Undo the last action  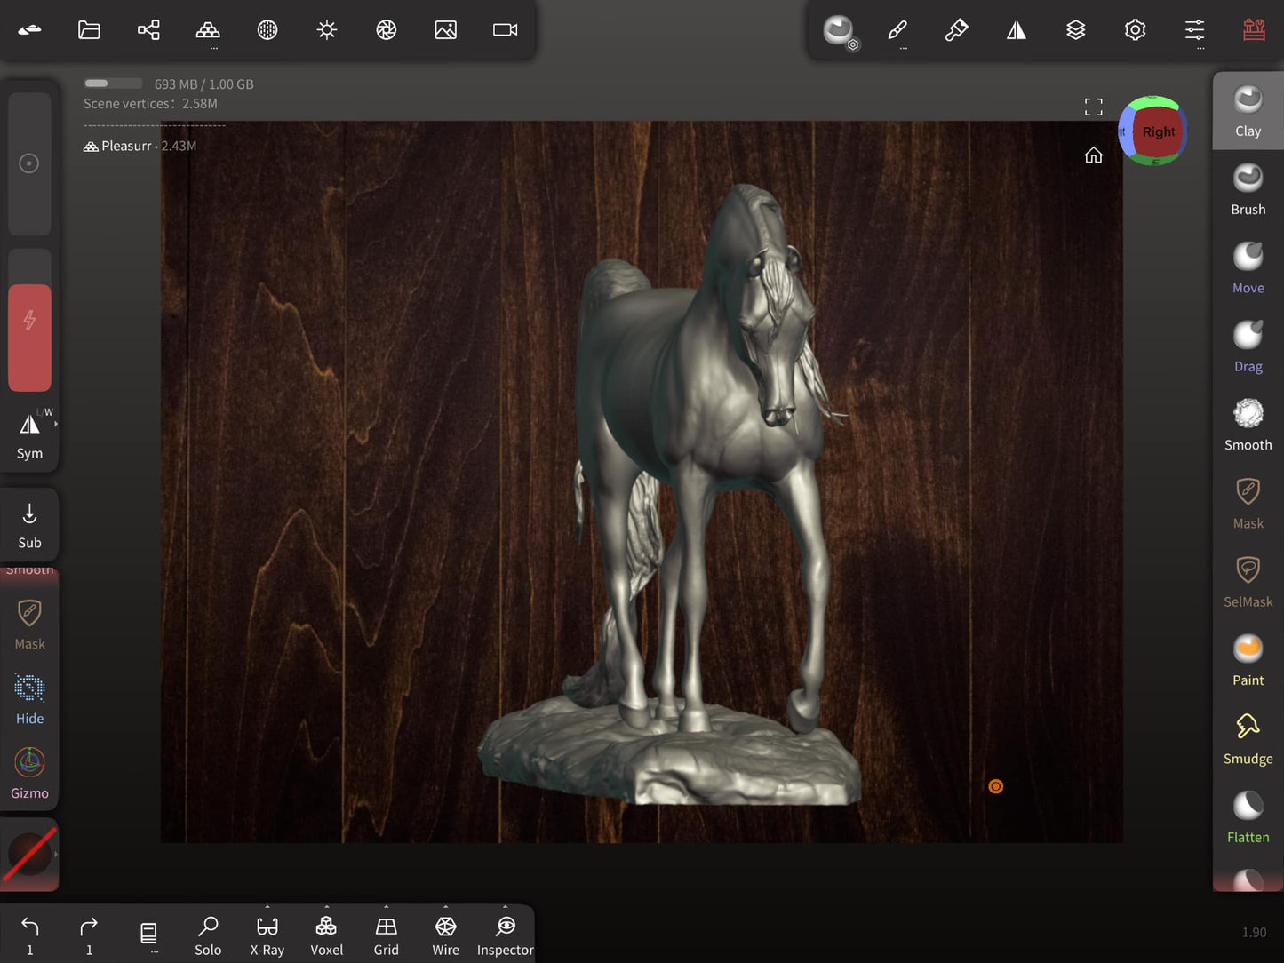pos(29,936)
